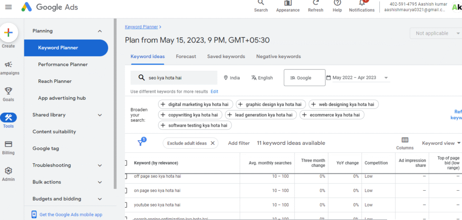View Notifications bell
Screen dimensions: 462x220
(362, 6)
